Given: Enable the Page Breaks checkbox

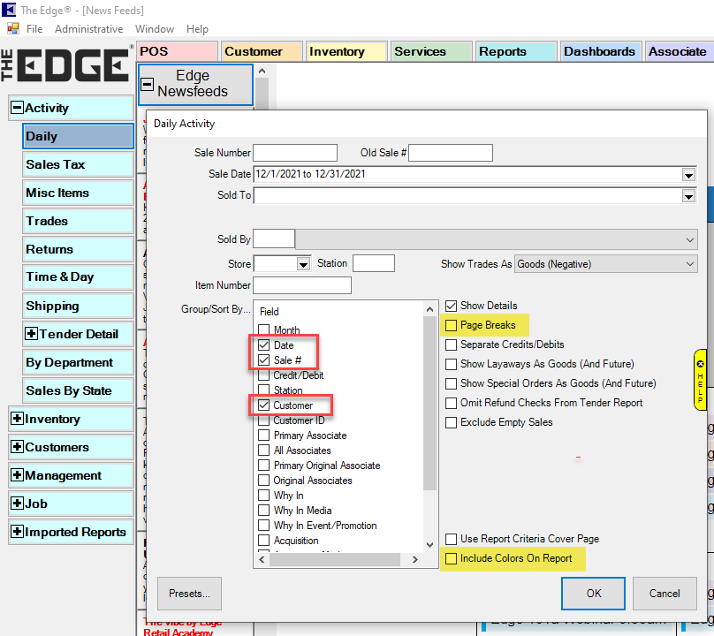Looking at the screenshot, I should 452,325.
